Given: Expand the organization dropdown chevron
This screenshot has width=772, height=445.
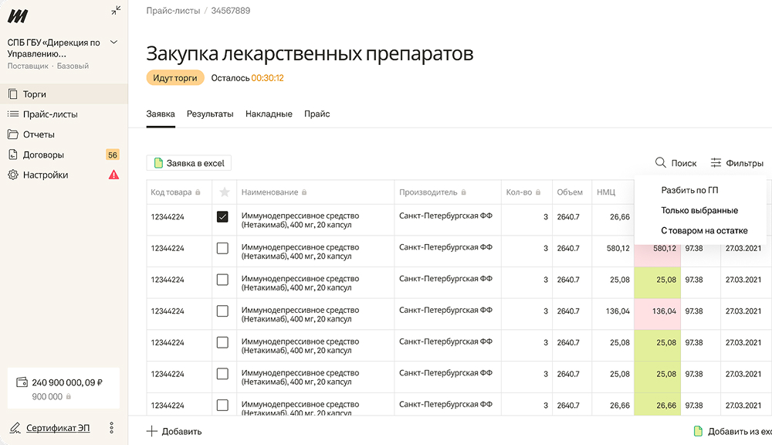Looking at the screenshot, I should click(114, 42).
